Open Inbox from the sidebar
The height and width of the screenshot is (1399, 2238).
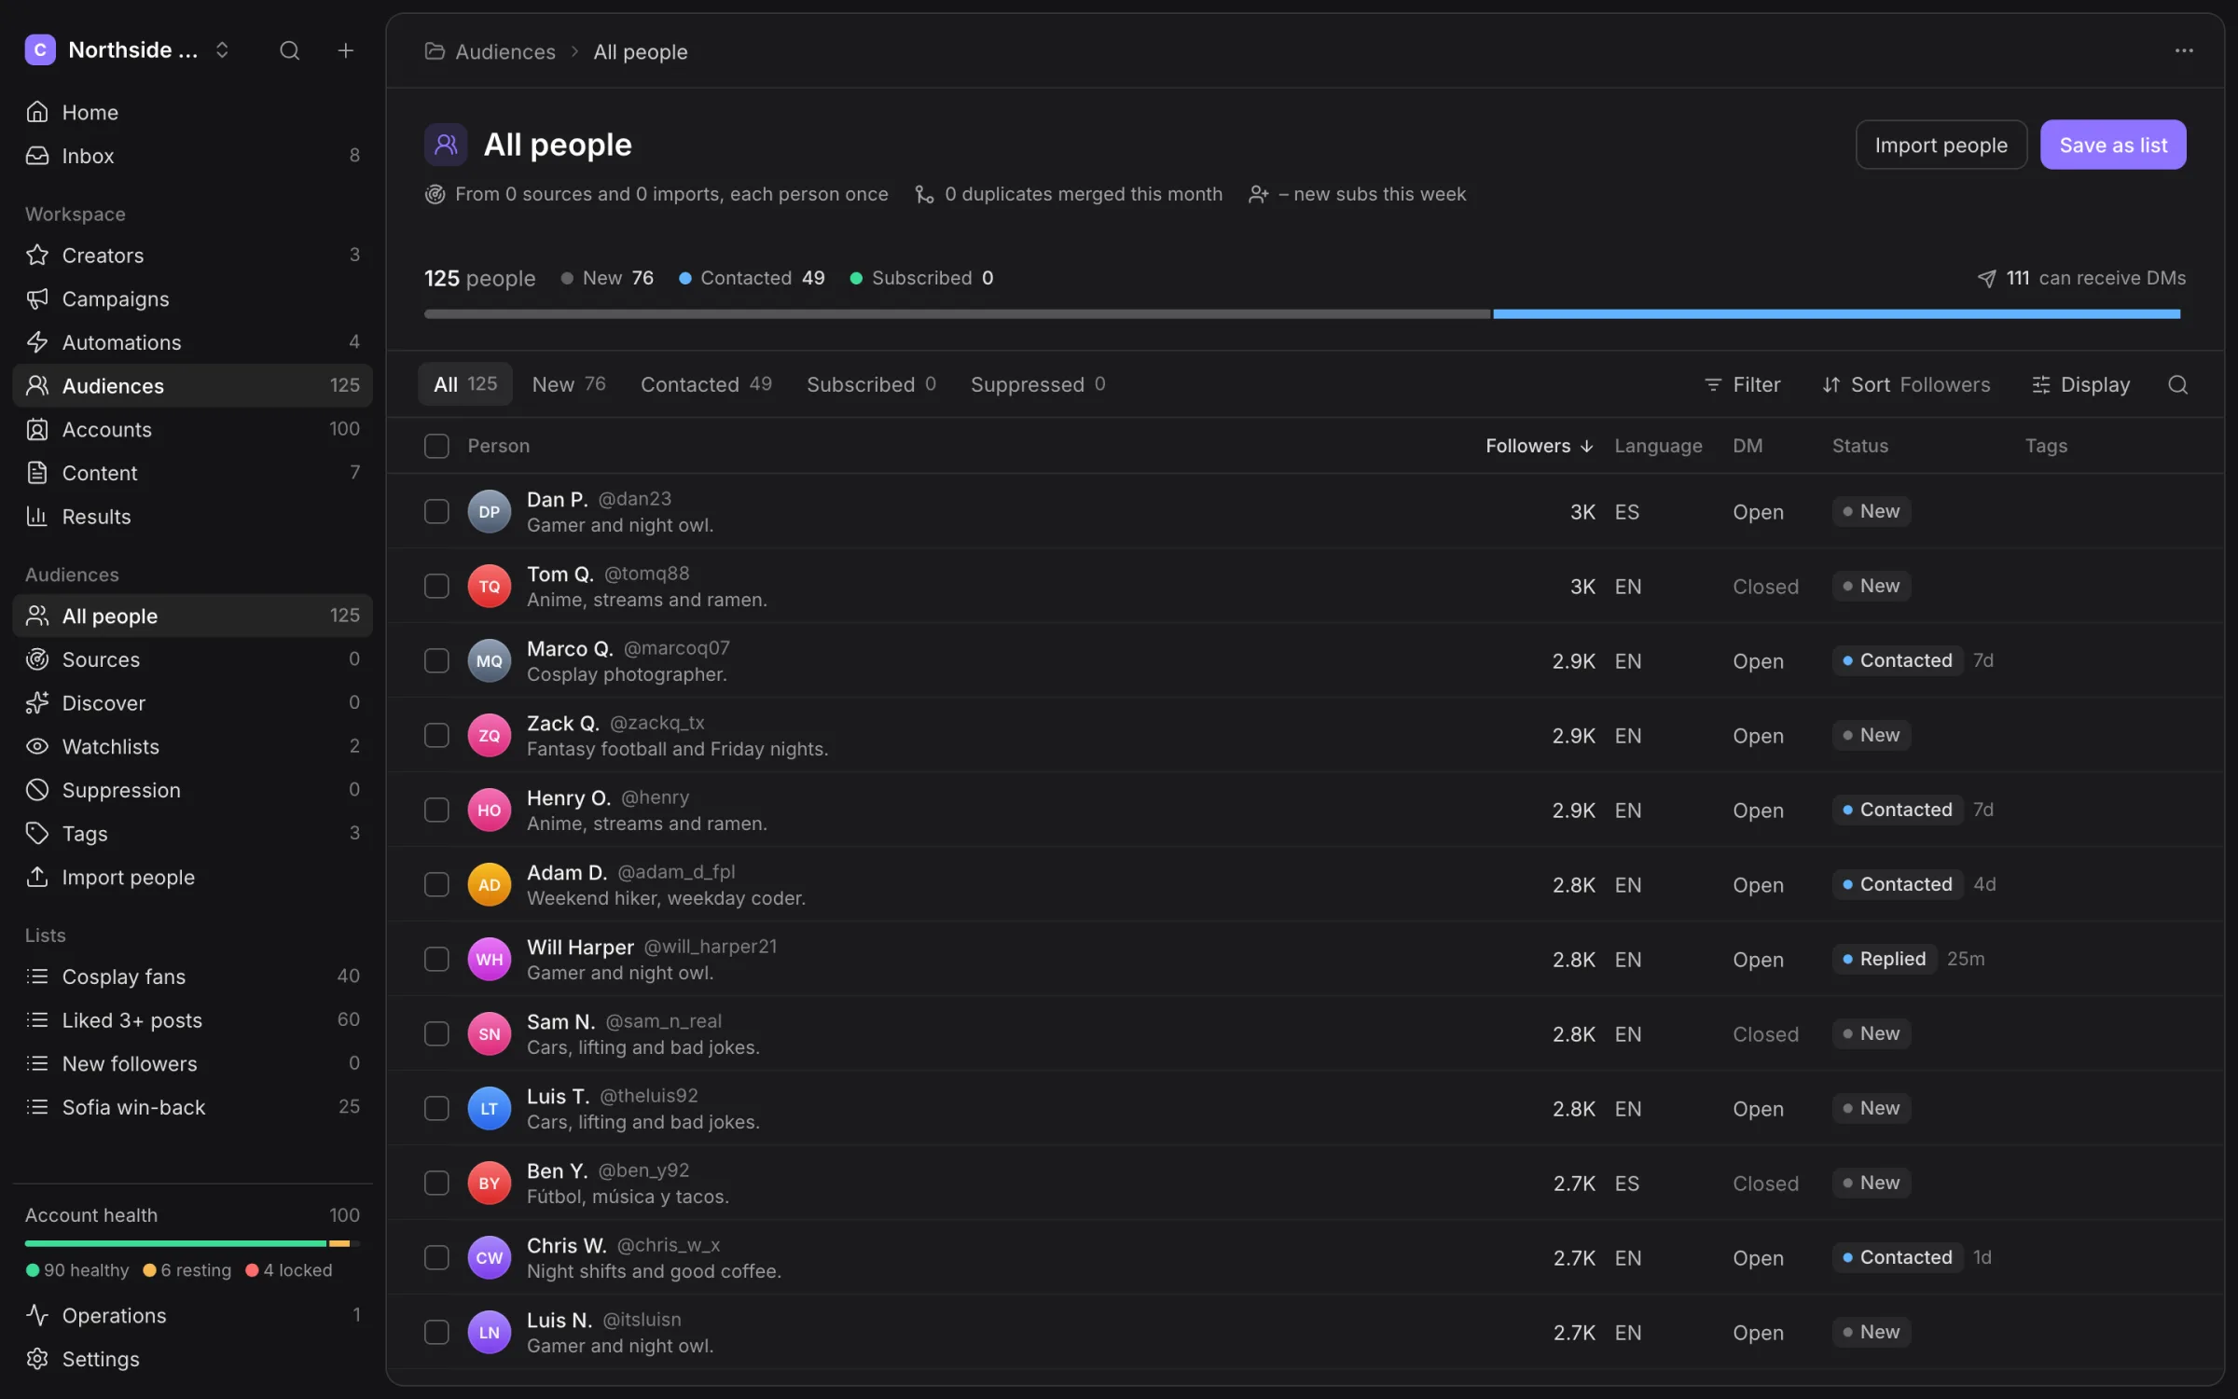[x=192, y=155]
